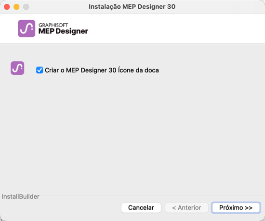Click the Próximo >> button
Screen dimensions: 265x221
[236, 207]
